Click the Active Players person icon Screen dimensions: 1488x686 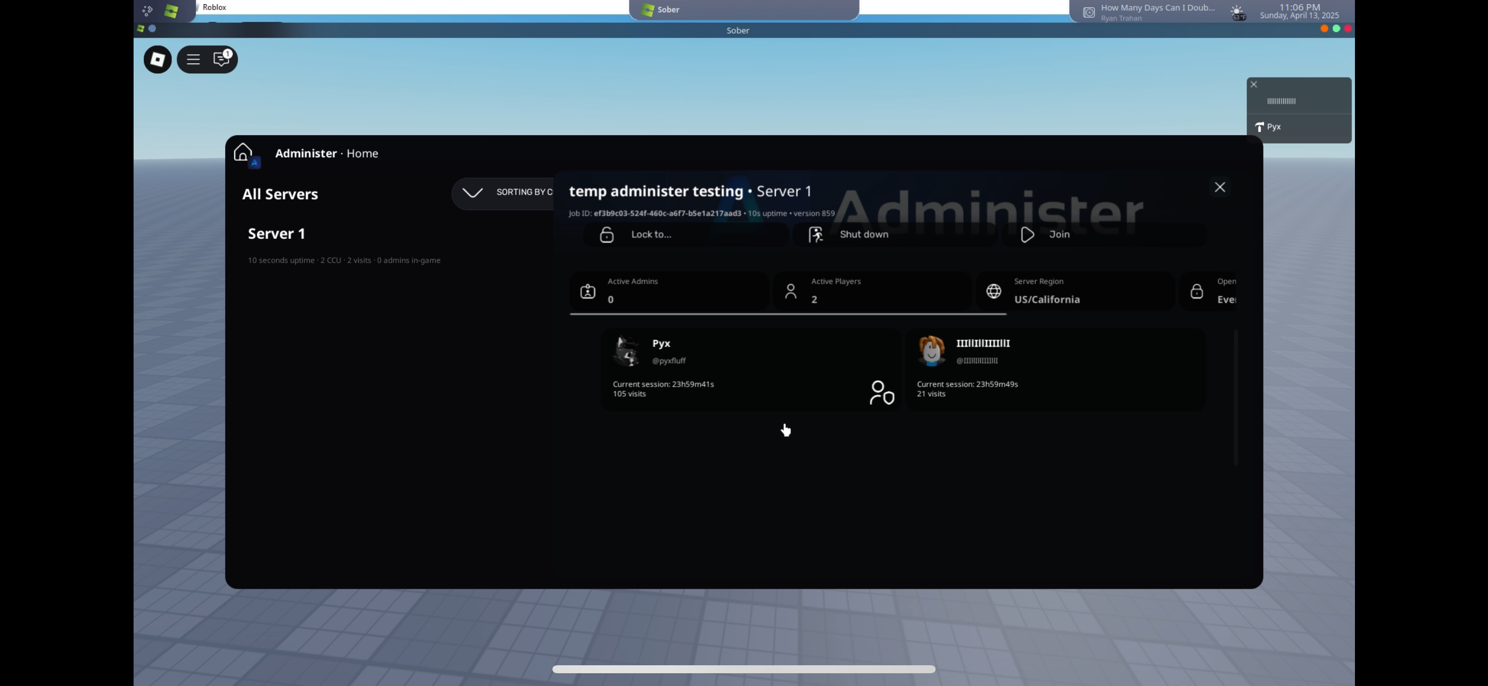point(791,291)
